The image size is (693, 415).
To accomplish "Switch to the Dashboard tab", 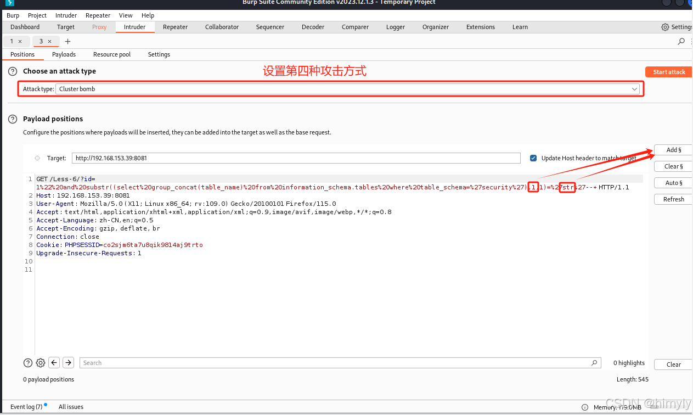I will 25,27.
